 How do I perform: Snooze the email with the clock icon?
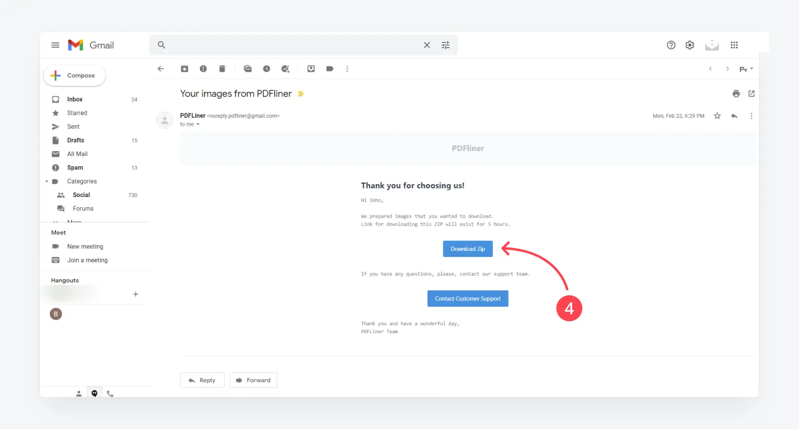[267, 69]
